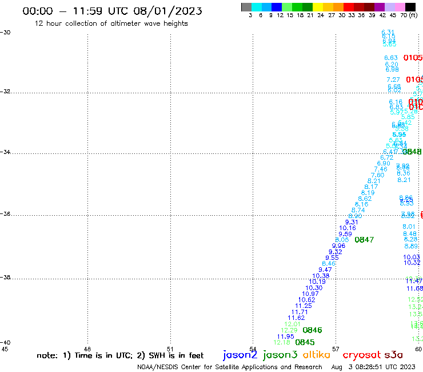Click the 48 longitude axis label
Viewport: 423px width, 372px height.
[x=87, y=349]
